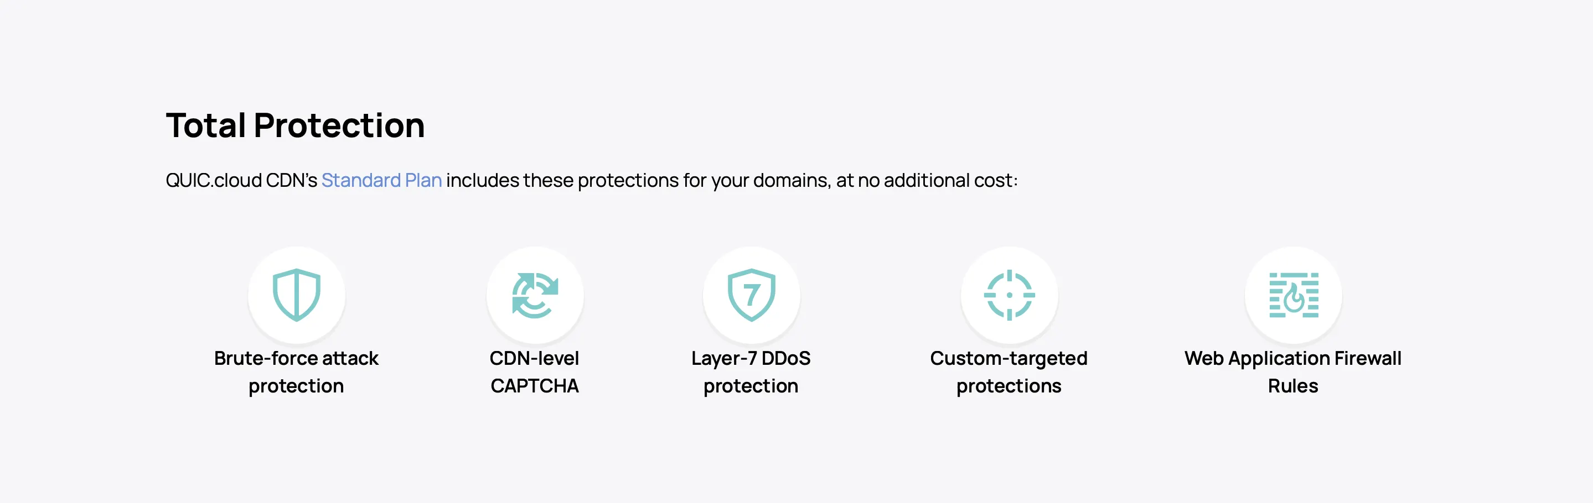This screenshot has width=1593, height=503.
Task: Click "protections" under Custom-targeted
Action: [x=1008, y=386]
